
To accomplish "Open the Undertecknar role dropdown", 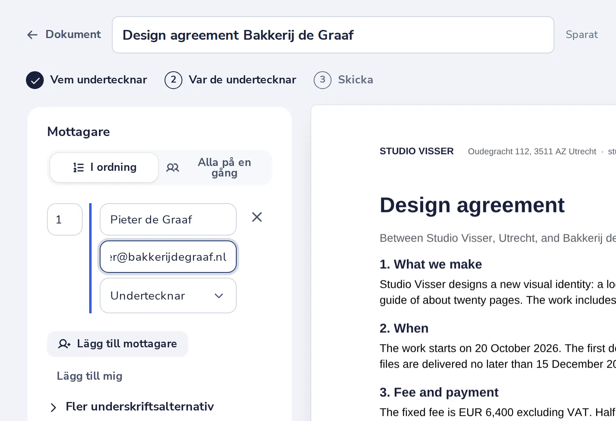I will (x=168, y=296).
